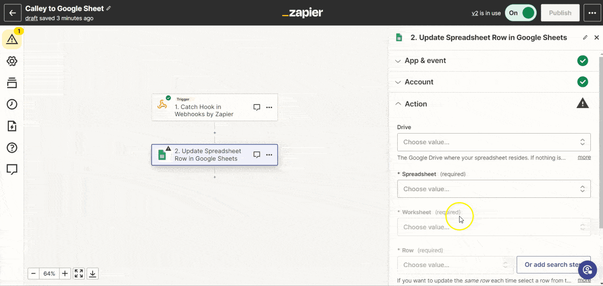Go back using the top-left arrow button
The width and height of the screenshot is (603, 286).
point(12,13)
